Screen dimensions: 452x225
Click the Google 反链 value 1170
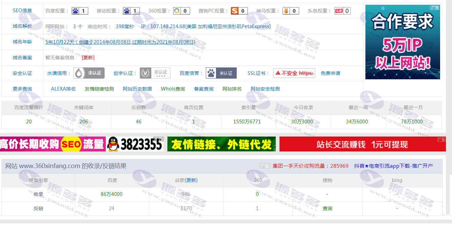pyautogui.click(x=186, y=208)
